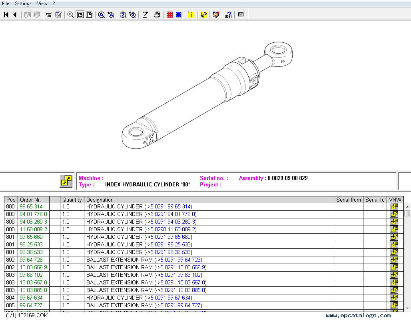Click the Quantity column header

pos(72,200)
